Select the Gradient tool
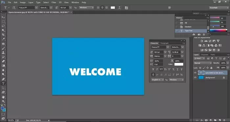Image resolution: width=230 pixels, height=122 pixels. pyautogui.click(x=3, y=66)
